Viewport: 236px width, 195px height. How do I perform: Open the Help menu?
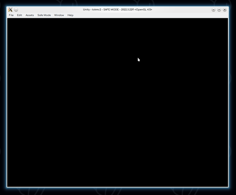point(70,15)
